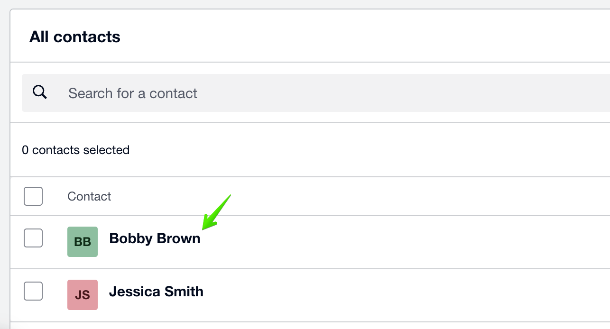Click the All contacts heading
The height and width of the screenshot is (329, 610).
[75, 37]
